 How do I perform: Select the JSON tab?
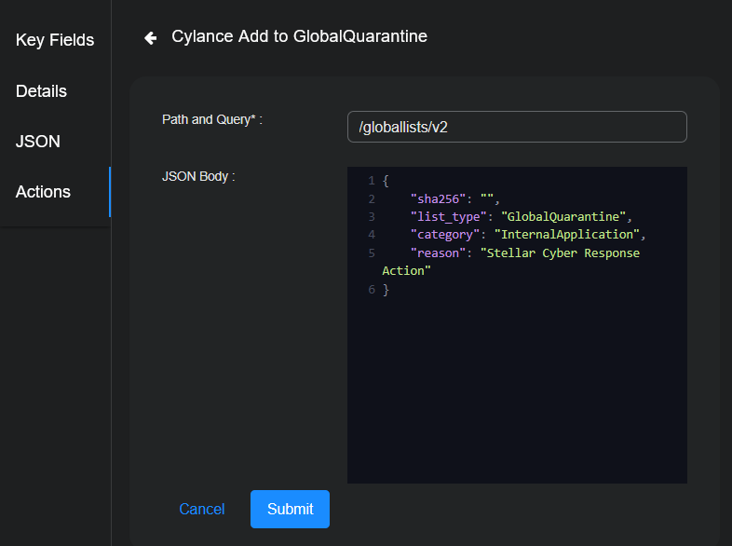tap(38, 142)
